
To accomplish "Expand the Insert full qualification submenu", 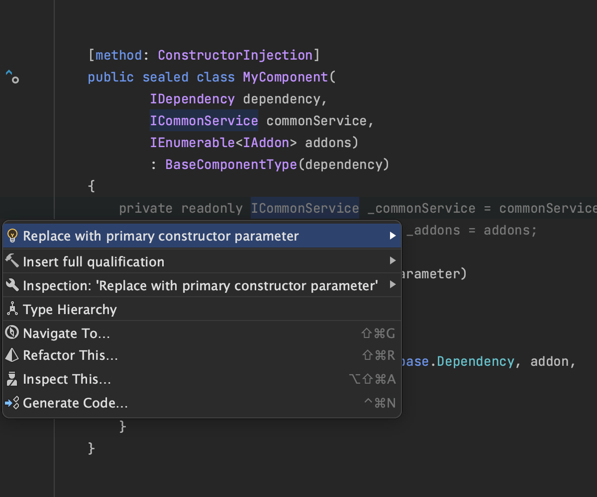I will click(393, 260).
